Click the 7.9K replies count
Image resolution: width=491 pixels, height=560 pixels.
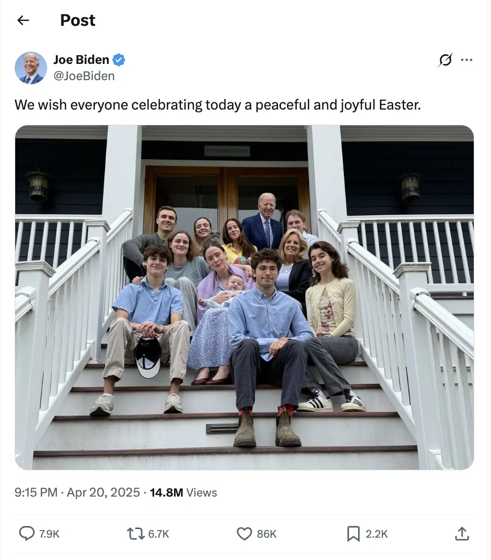49,534
